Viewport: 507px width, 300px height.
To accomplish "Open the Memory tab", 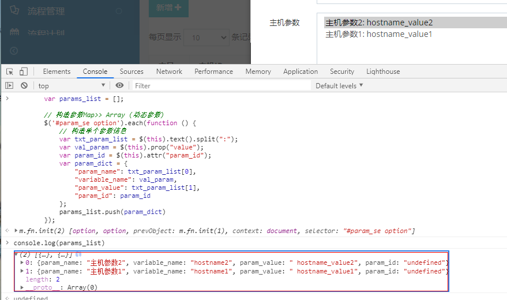I will pos(258,72).
